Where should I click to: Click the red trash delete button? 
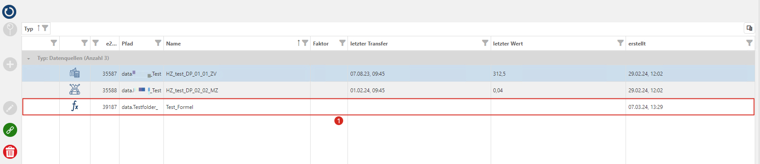click(x=10, y=152)
